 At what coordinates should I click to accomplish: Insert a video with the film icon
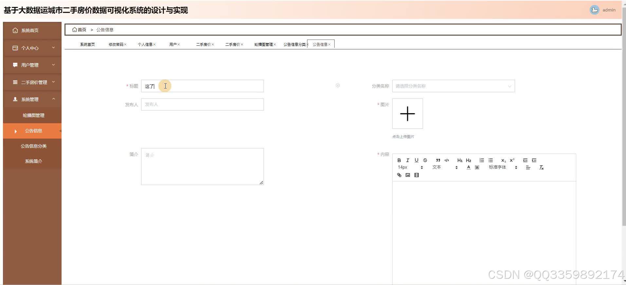416,175
